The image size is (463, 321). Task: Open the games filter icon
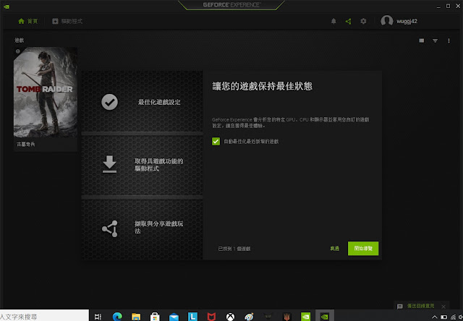436,40
